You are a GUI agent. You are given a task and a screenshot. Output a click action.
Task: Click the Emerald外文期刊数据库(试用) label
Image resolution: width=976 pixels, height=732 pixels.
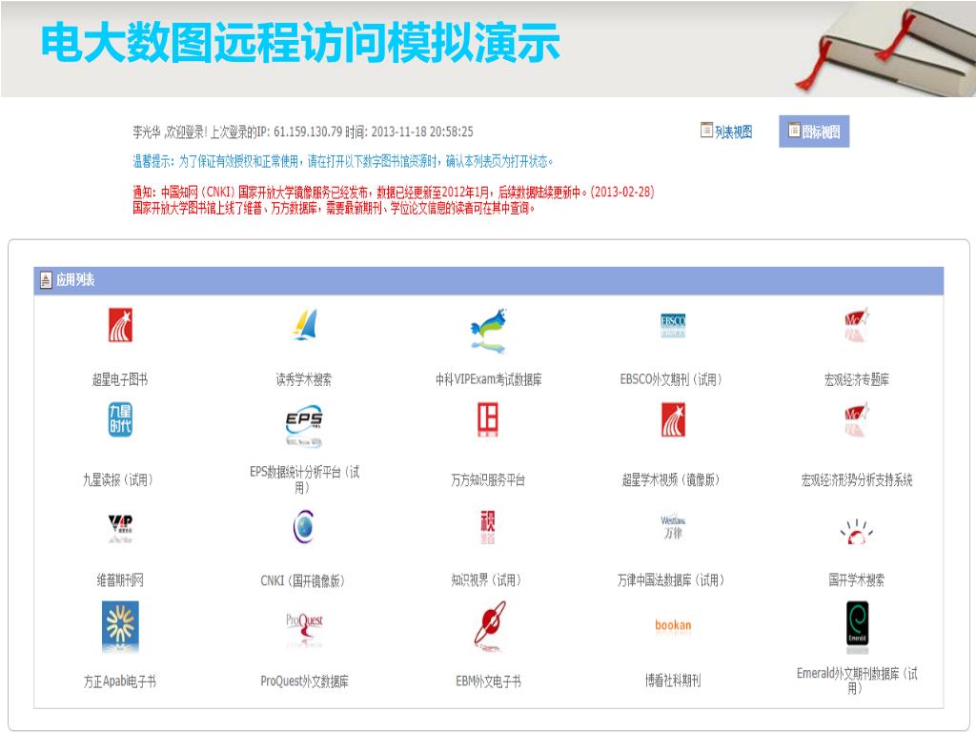point(857,681)
